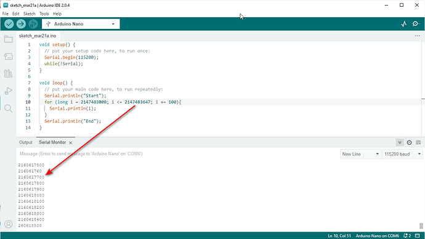Click the serial message input field
Viewport: 425px width, 239px height.
177,154
